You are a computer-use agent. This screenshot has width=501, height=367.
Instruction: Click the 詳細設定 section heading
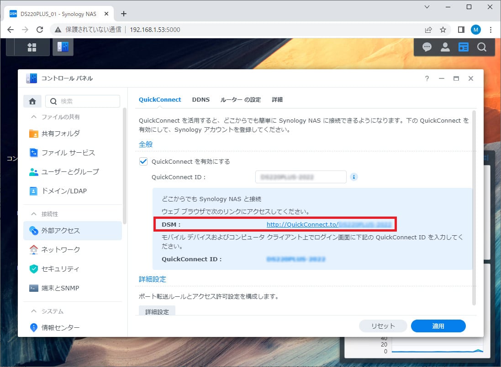(153, 279)
